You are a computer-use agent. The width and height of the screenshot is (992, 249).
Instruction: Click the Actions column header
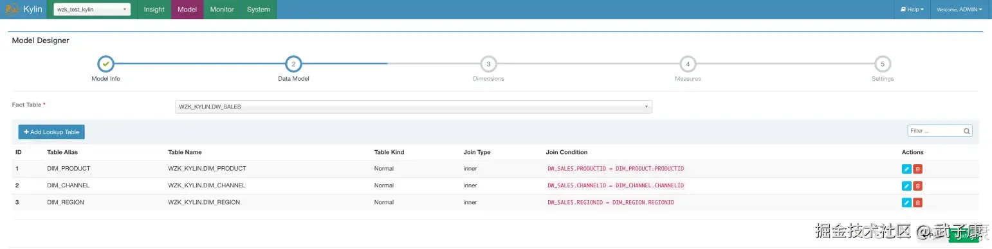click(913, 152)
